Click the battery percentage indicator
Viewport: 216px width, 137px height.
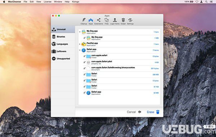point(189,2)
